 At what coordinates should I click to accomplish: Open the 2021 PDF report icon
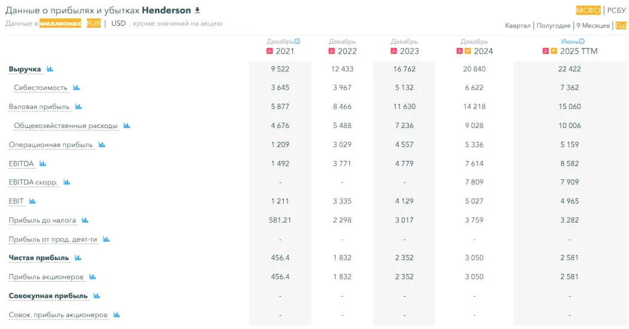coord(270,51)
